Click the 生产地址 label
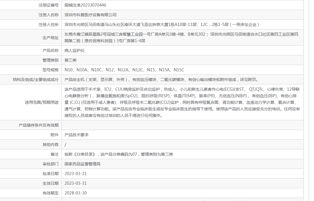Screen dimensions: 314x201 [50, 38]
